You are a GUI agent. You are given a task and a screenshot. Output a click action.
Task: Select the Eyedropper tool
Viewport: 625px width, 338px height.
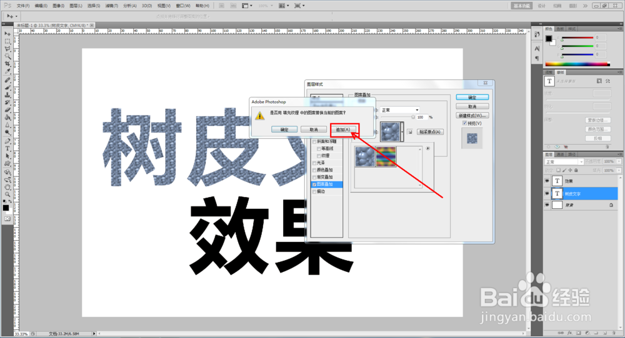[x=7, y=72]
